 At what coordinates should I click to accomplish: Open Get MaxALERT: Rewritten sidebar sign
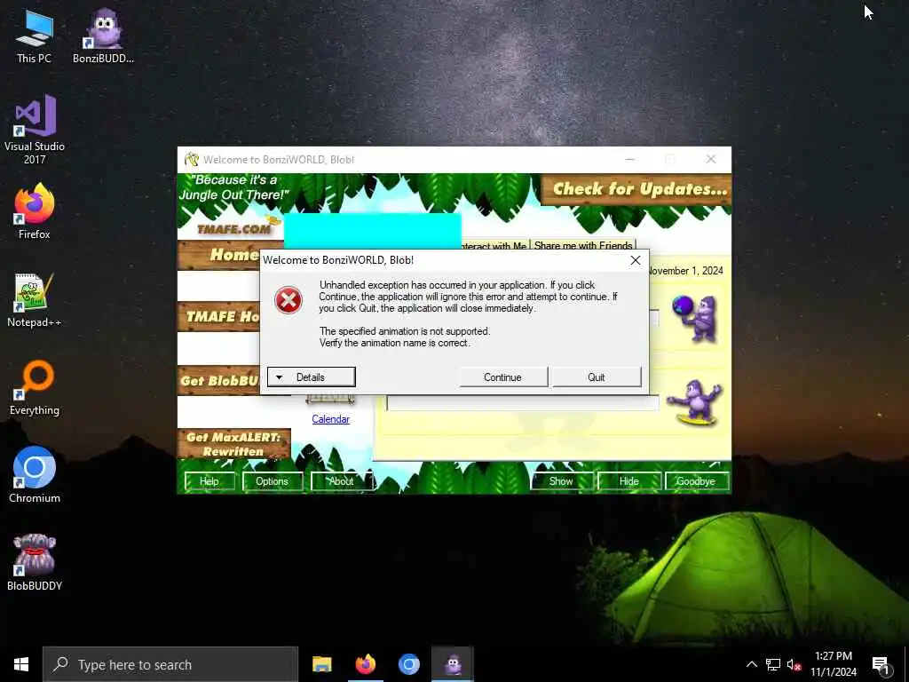tap(233, 444)
